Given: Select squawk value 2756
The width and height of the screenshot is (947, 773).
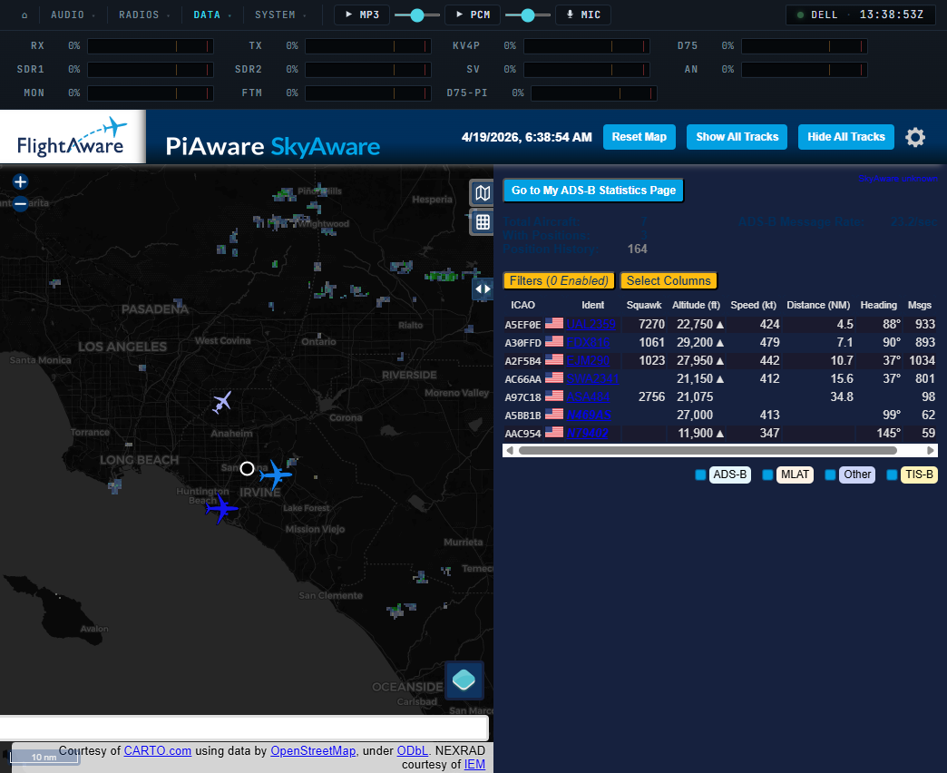Looking at the screenshot, I should tap(651, 396).
